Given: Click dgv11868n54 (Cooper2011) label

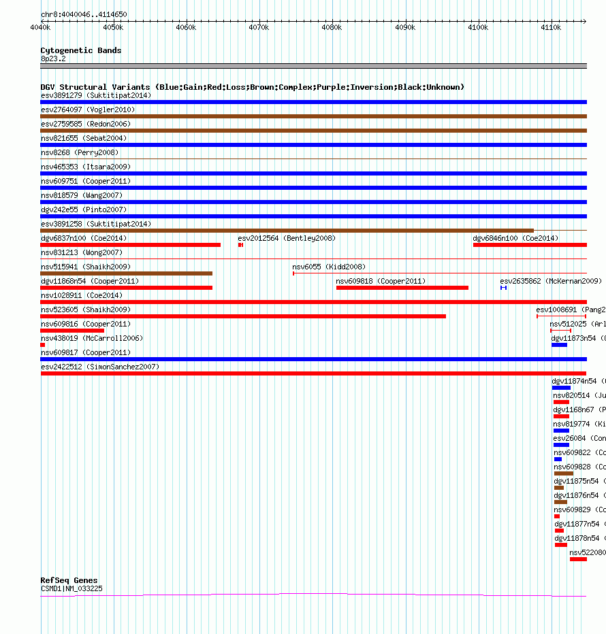Looking at the screenshot, I should click(x=90, y=281).
